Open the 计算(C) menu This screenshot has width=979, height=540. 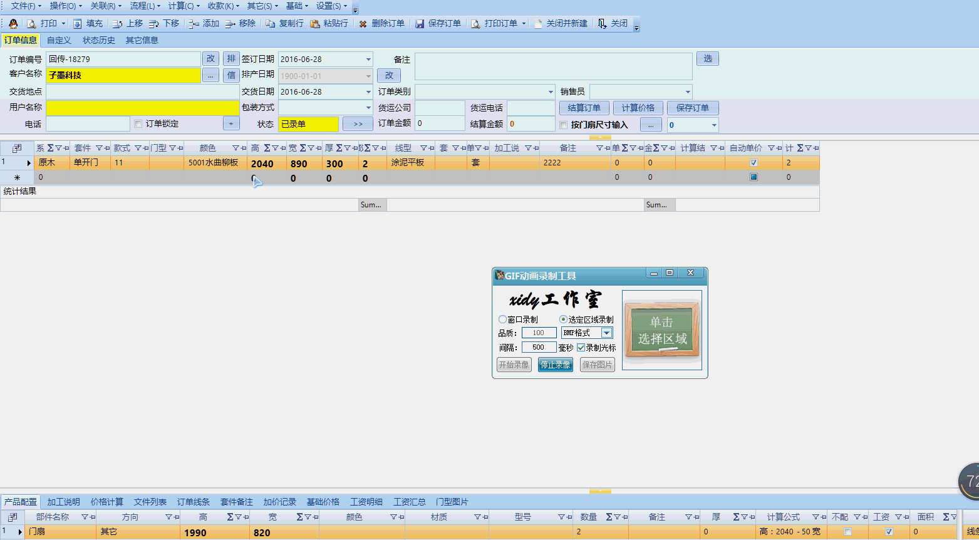tap(184, 6)
